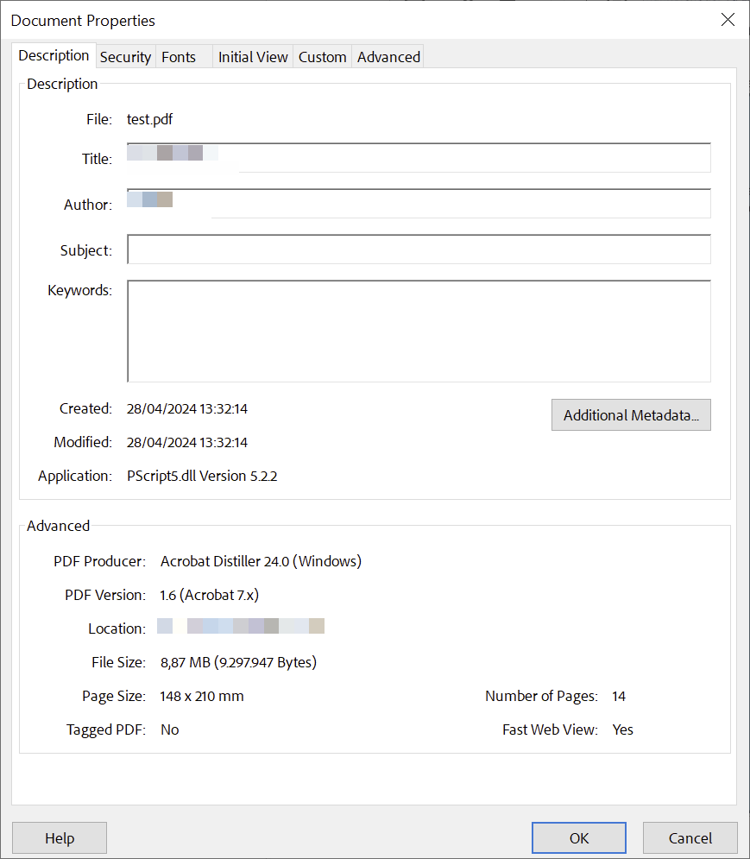Image resolution: width=750 pixels, height=859 pixels.
Task: Click the empty Subject field
Action: (x=419, y=249)
